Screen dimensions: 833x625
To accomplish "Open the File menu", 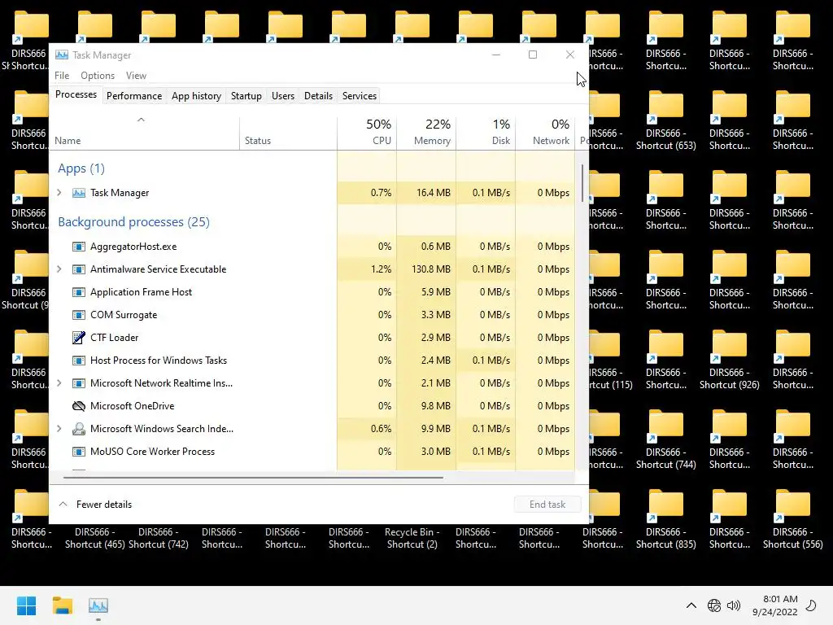I will point(62,76).
